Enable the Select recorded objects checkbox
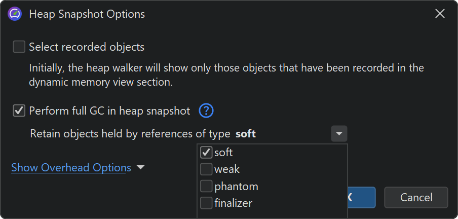The height and width of the screenshot is (219, 458). [19, 47]
